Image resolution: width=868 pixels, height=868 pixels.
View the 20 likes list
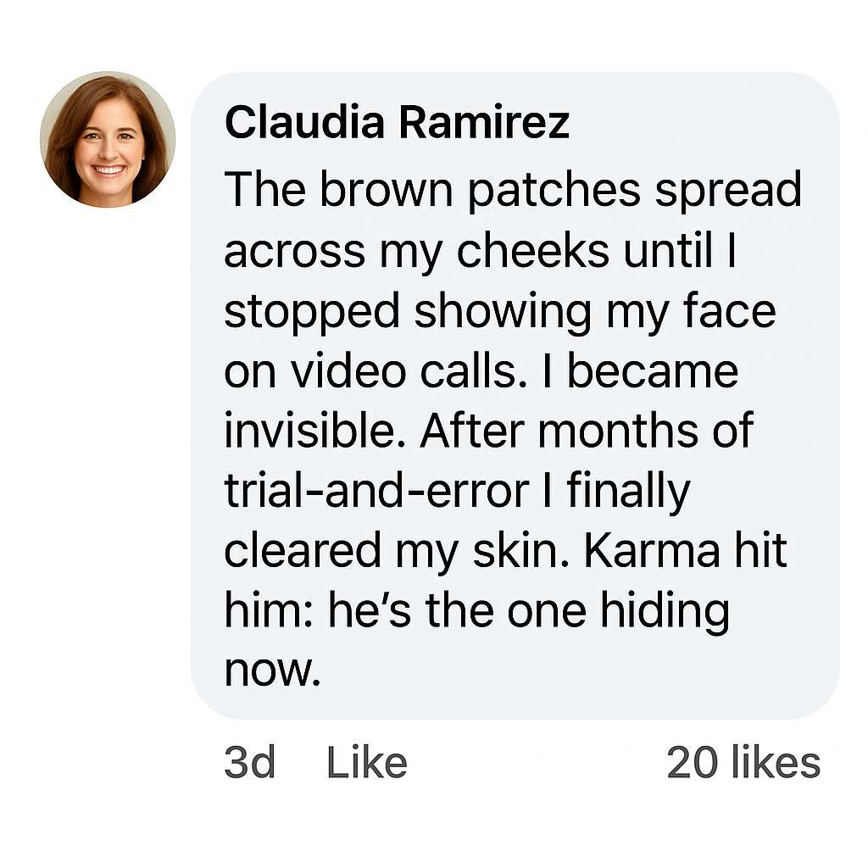(x=743, y=763)
